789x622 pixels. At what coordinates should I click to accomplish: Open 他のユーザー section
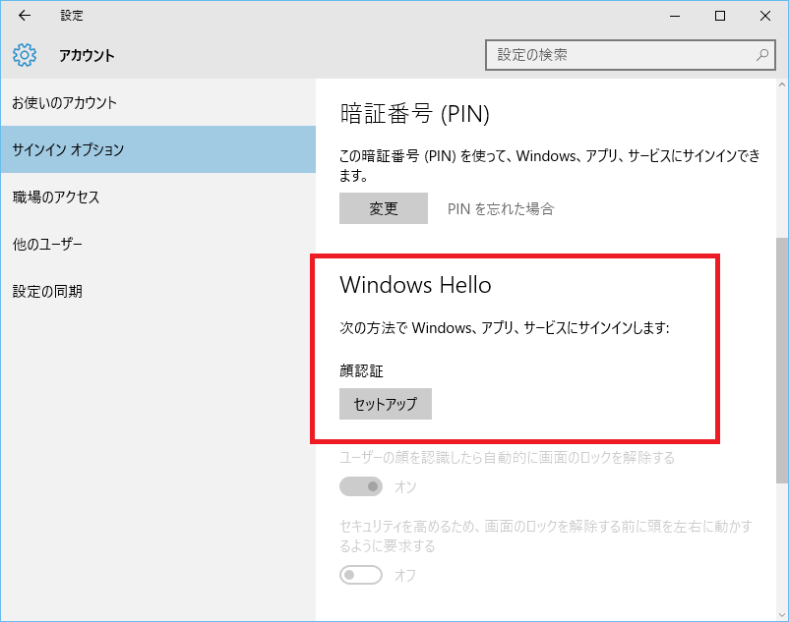pyautogui.click(x=158, y=244)
